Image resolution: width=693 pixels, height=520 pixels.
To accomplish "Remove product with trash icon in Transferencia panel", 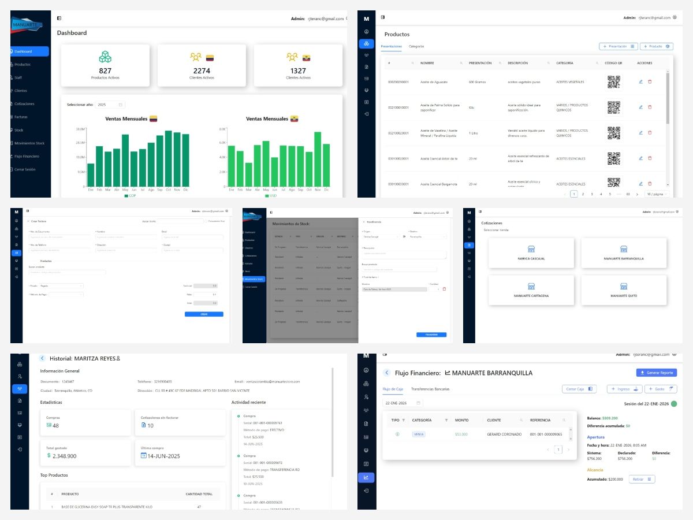I will point(444,289).
